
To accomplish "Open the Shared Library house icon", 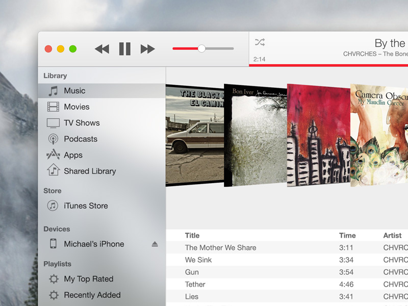I will [x=54, y=170].
